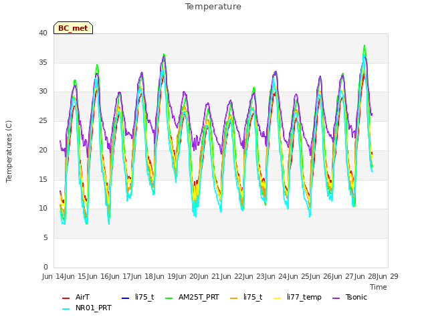The height and width of the screenshot is (321, 428).
Task: Click the Time x-axis label
Action: click(379, 287)
